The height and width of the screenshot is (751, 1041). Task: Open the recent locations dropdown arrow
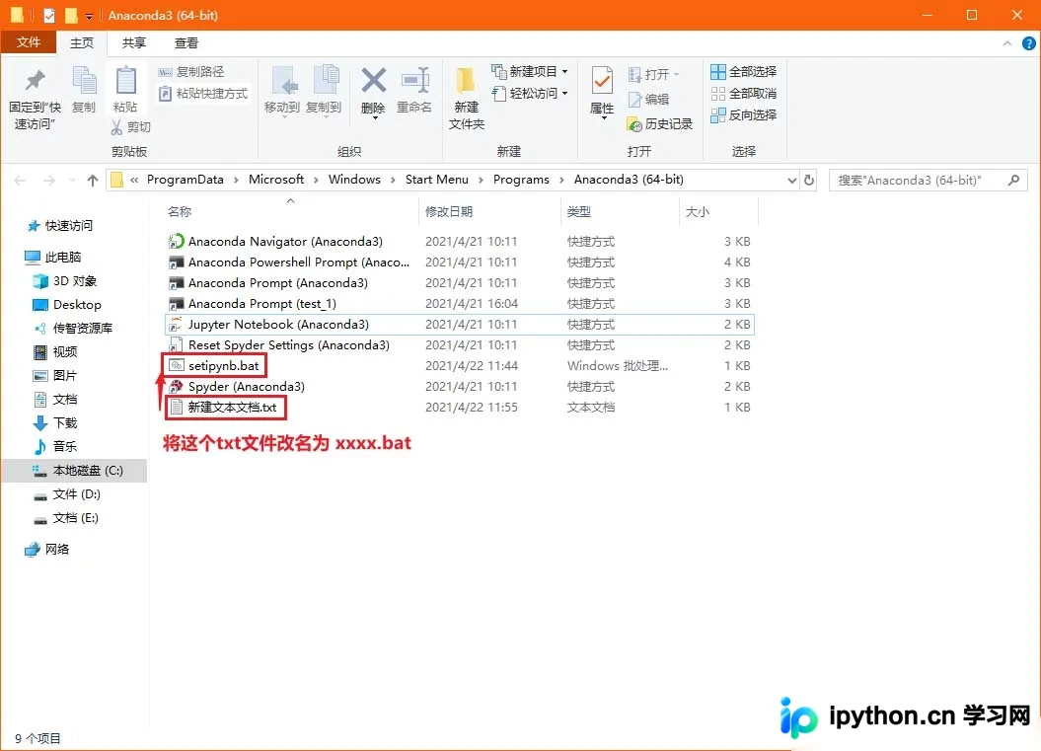72,181
